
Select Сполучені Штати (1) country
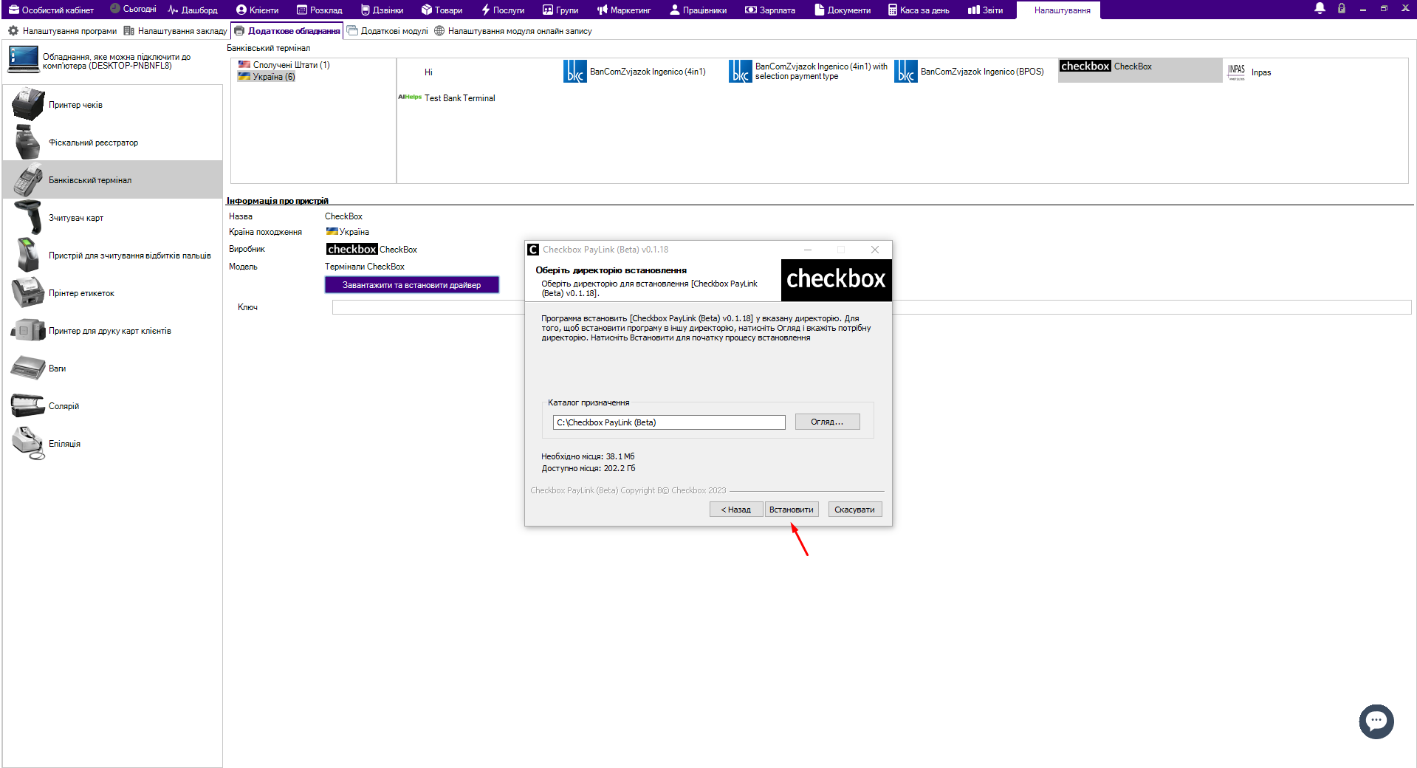(x=284, y=65)
